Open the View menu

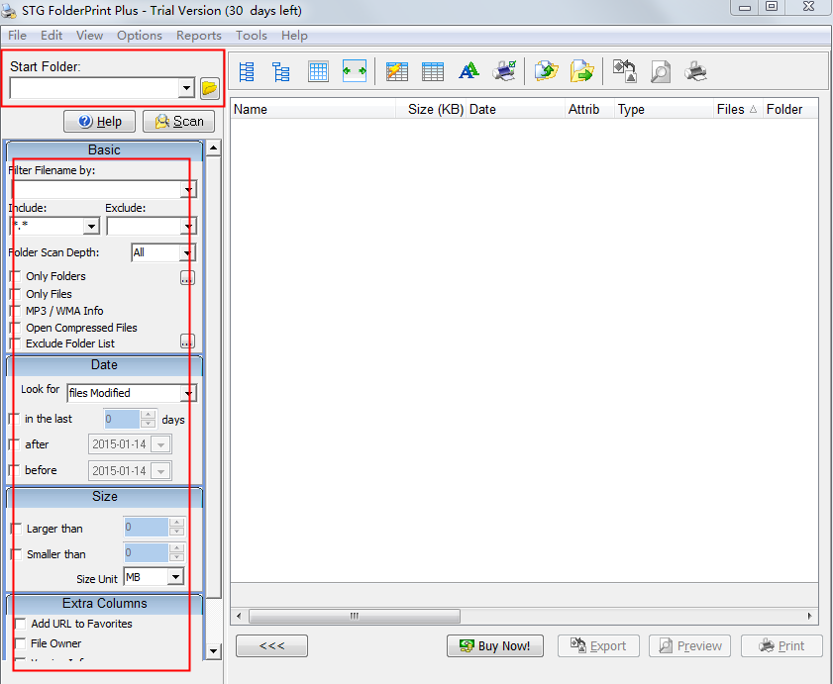(89, 36)
